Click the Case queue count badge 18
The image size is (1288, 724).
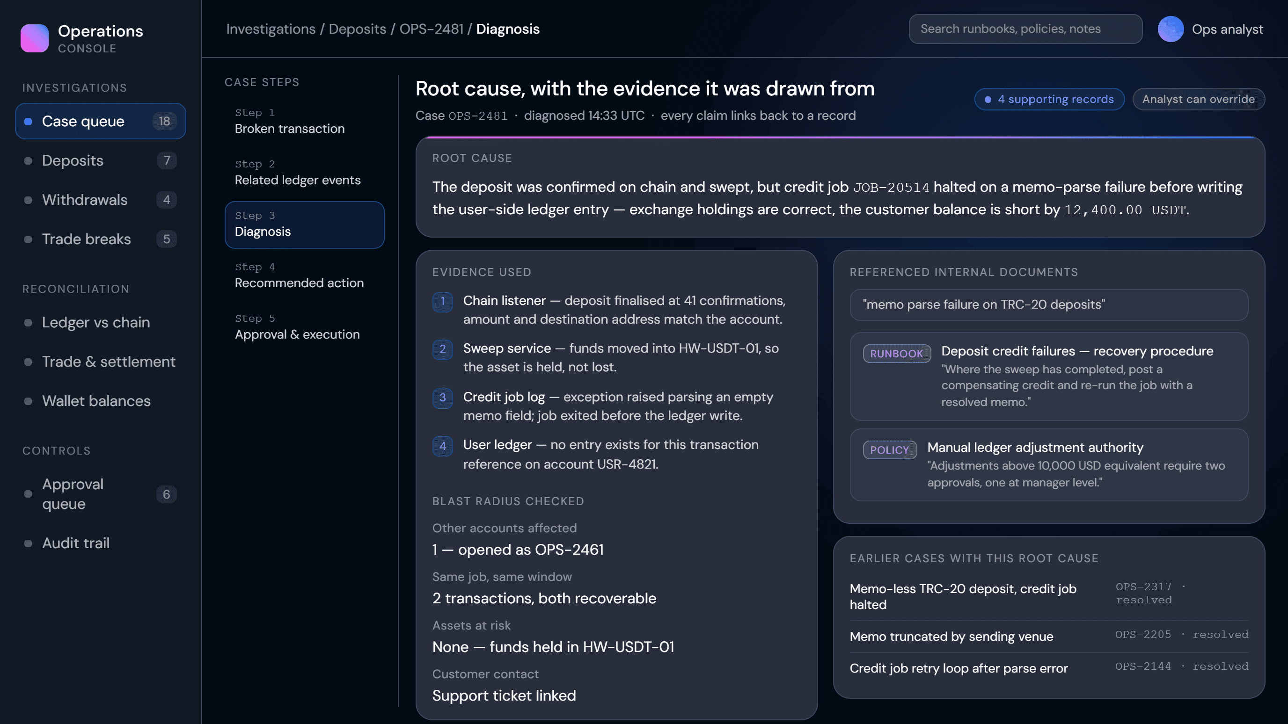pyautogui.click(x=164, y=122)
